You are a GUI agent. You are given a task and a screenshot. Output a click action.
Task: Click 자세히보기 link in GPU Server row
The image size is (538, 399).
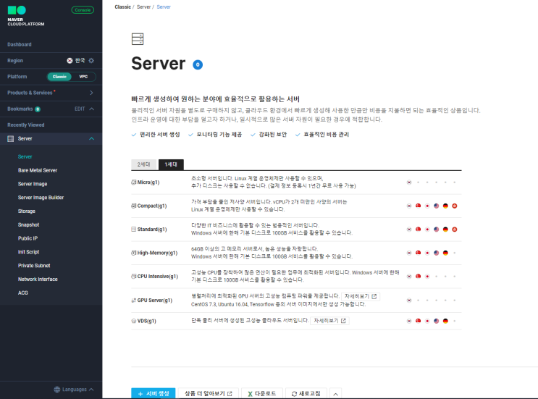pos(361,296)
